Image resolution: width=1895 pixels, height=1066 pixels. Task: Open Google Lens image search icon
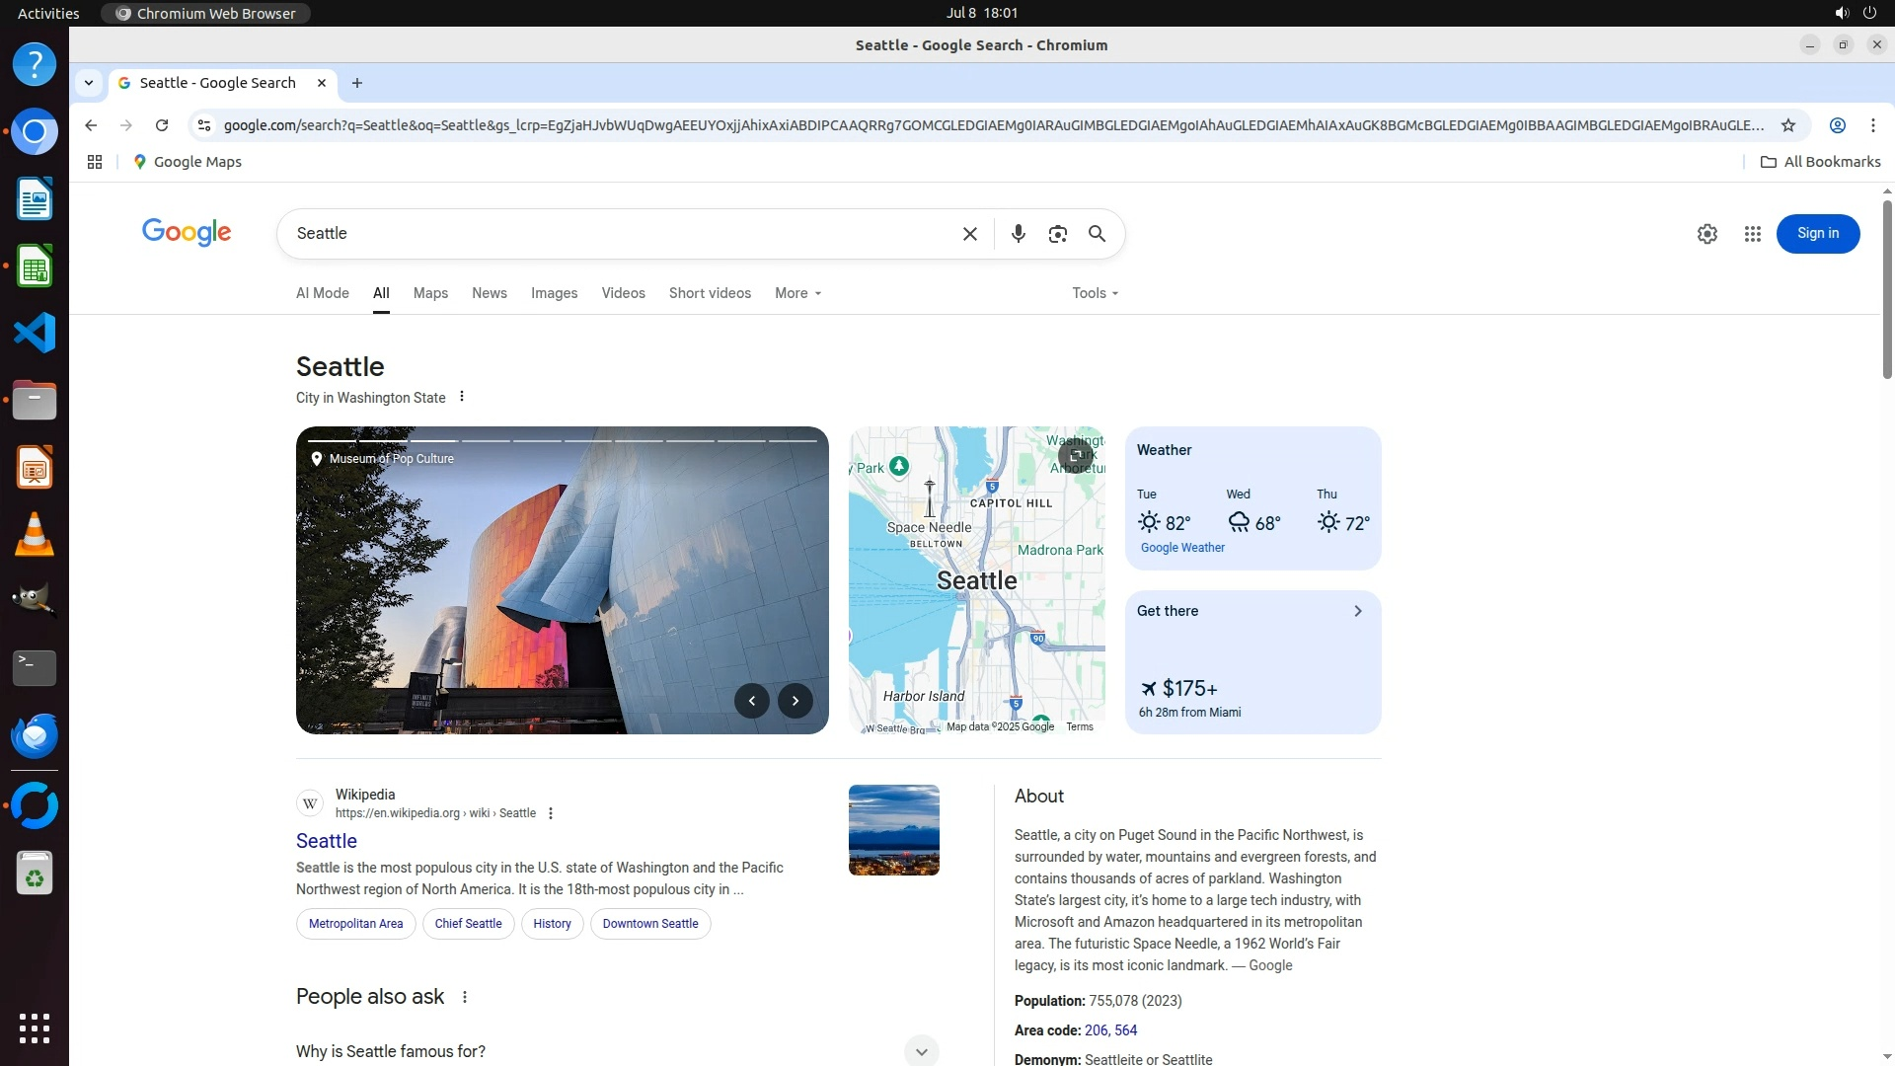(x=1057, y=234)
